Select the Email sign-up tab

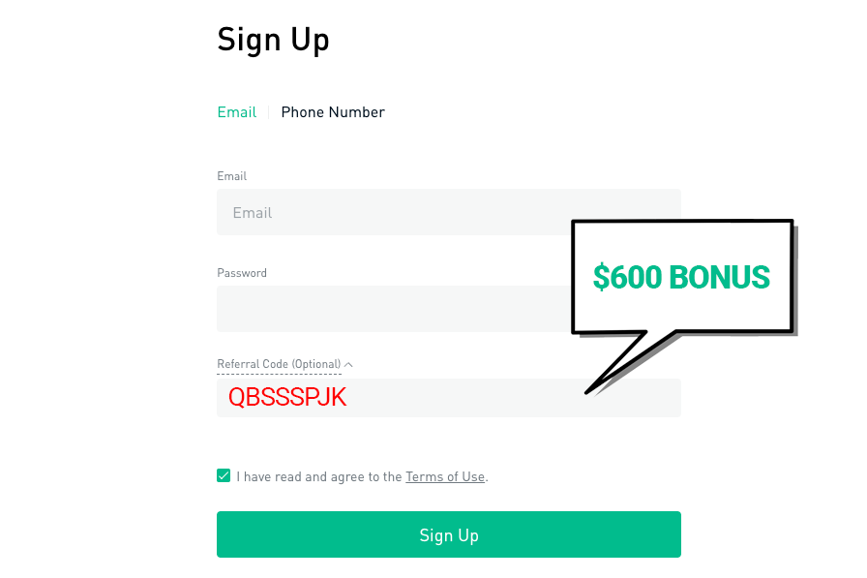point(236,111)
